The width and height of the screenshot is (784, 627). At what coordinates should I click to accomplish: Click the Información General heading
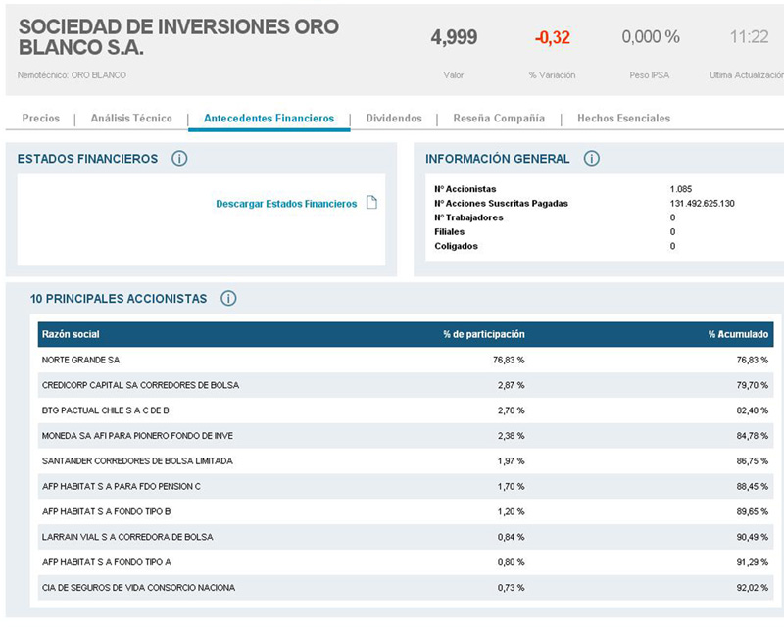498,159
